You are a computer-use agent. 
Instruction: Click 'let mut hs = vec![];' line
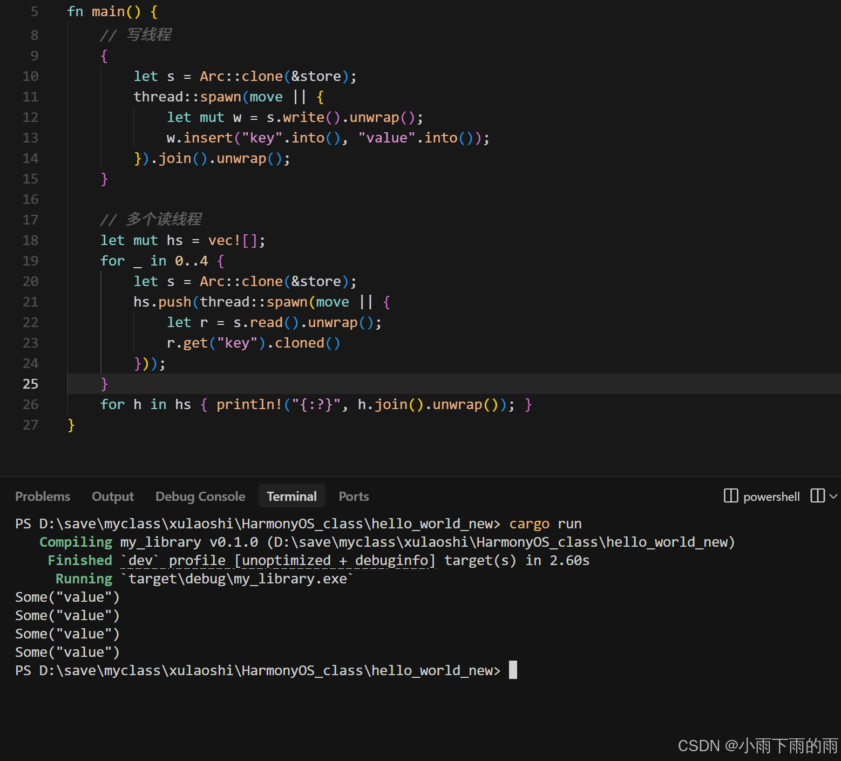pyautogui.click(x=183, y=240)
